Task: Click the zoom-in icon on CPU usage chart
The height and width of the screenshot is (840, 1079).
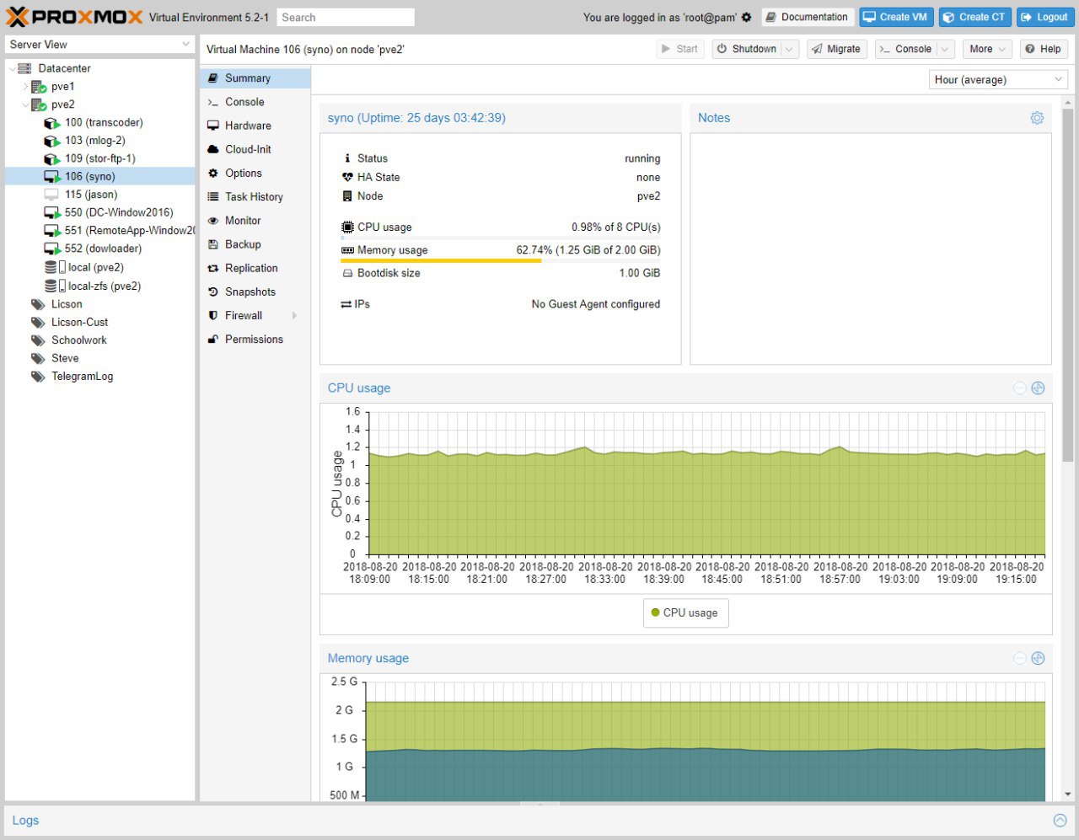Action: (1038, 388)
